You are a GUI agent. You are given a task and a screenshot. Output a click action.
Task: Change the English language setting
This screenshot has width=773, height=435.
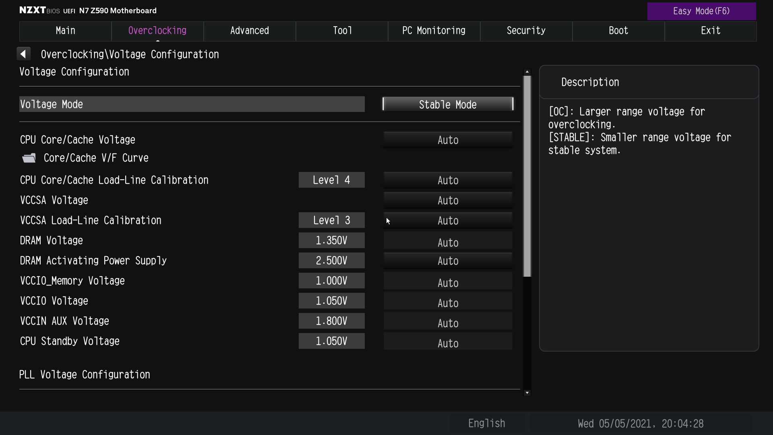(486, 423)
